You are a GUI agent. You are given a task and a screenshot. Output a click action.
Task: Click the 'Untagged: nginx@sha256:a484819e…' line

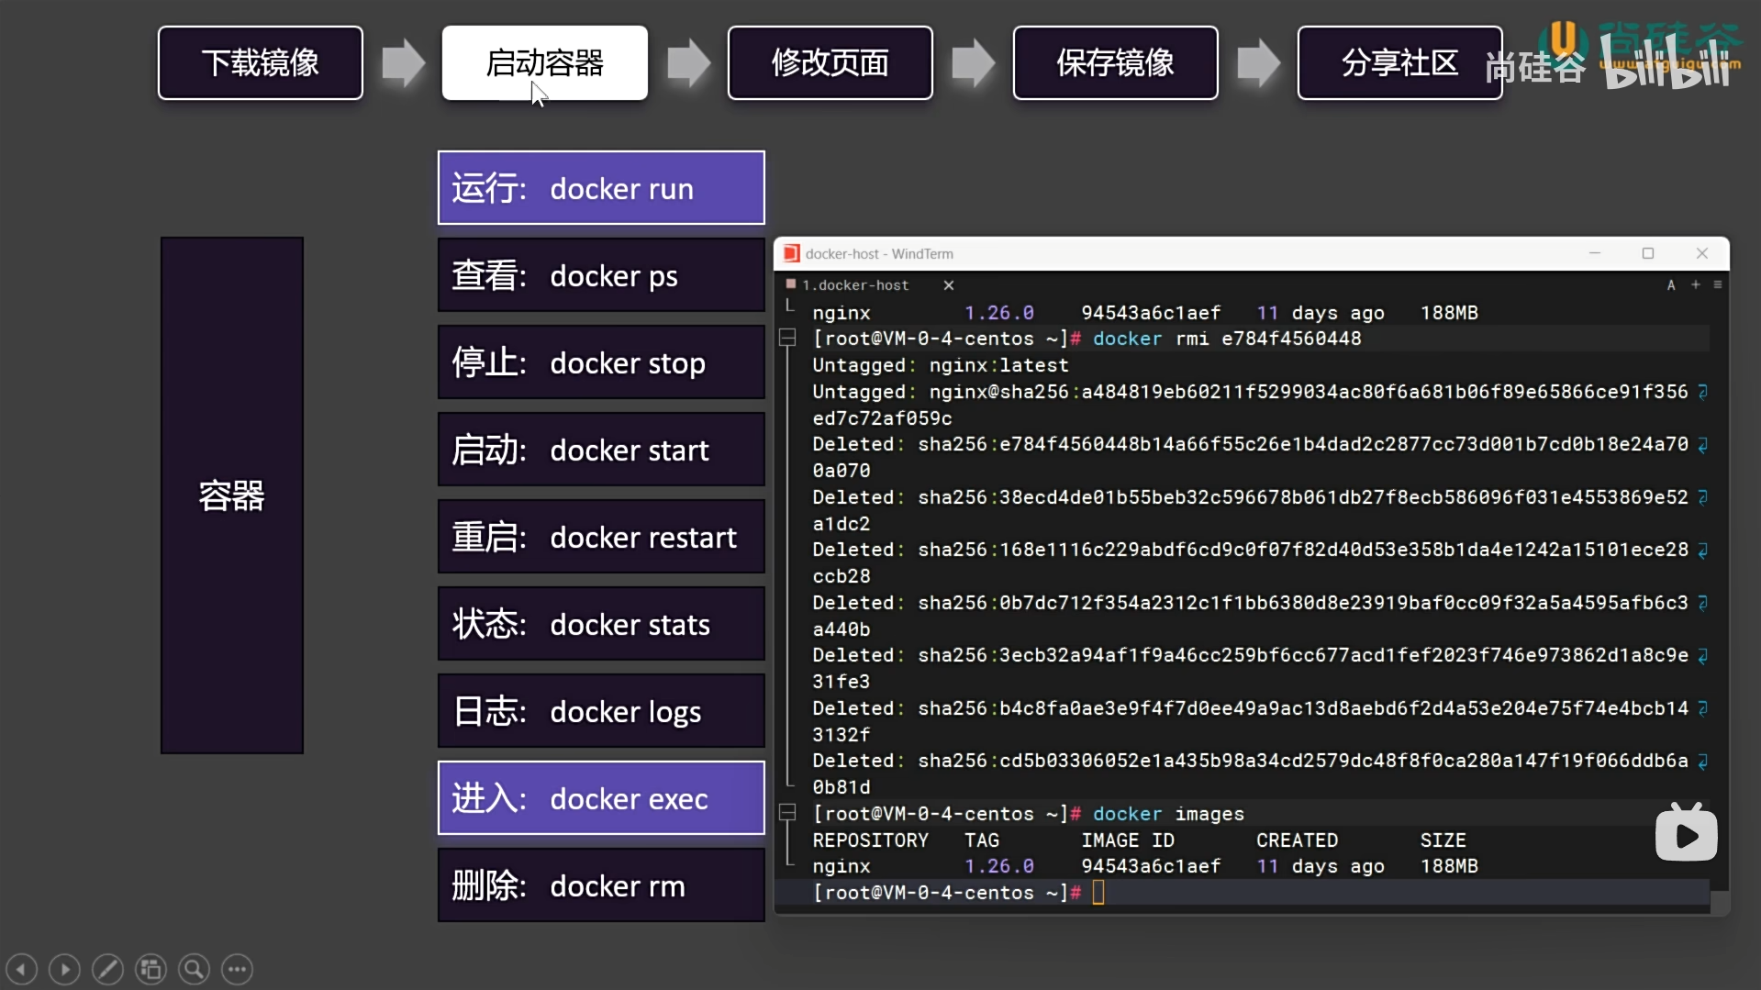[1250, 392]
